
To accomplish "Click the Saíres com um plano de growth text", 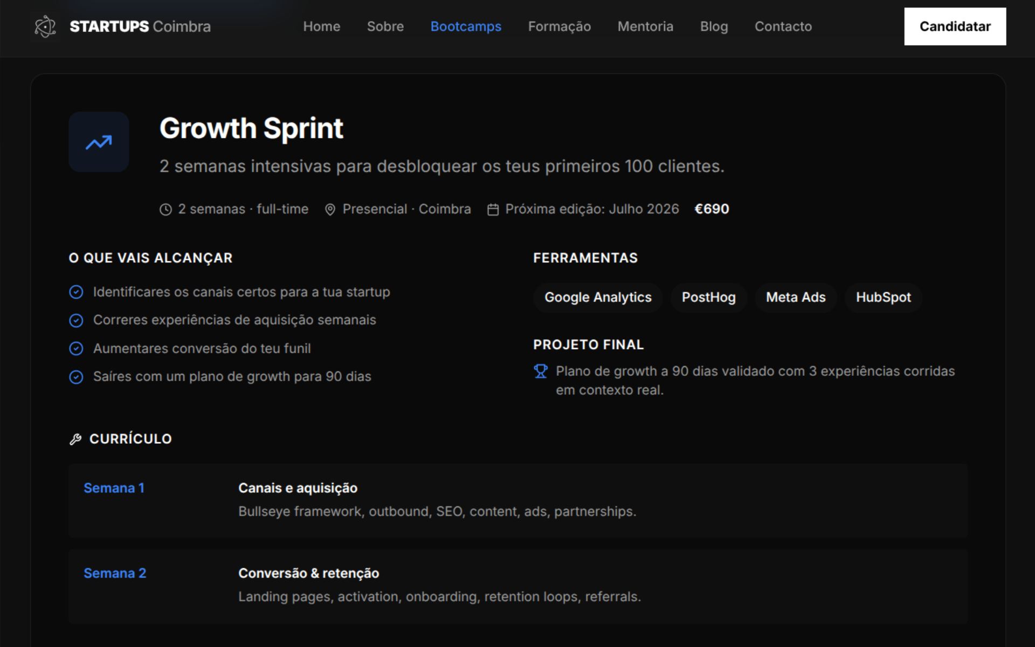I will coord(232,376).
